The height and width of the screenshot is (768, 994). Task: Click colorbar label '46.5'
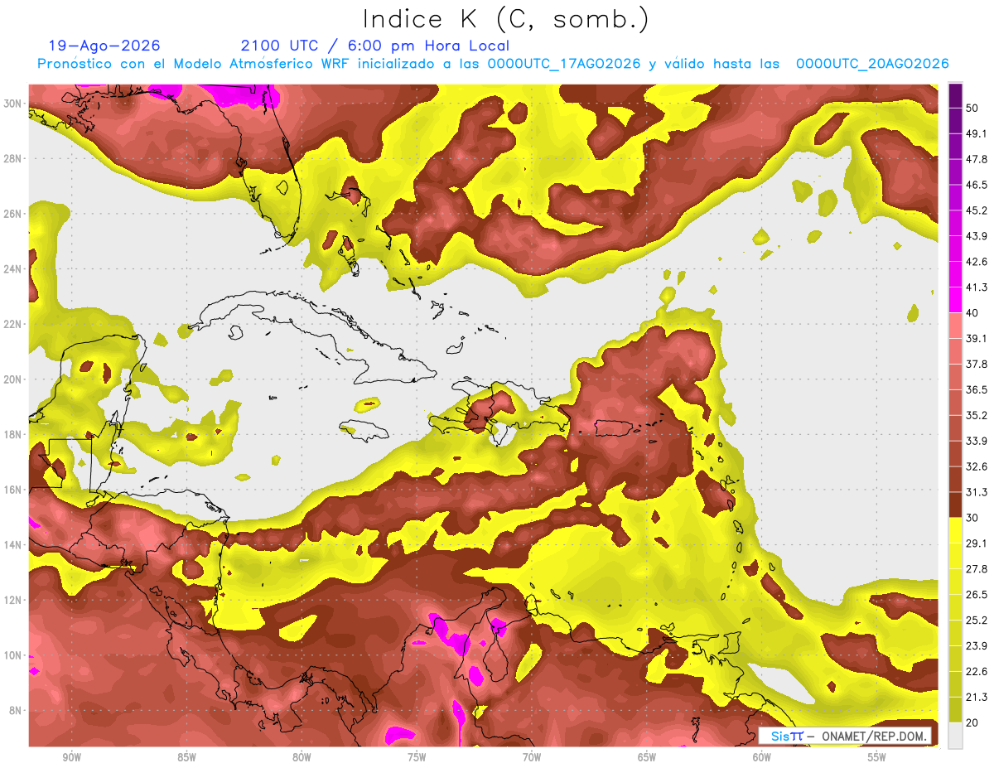pos(977,185)
